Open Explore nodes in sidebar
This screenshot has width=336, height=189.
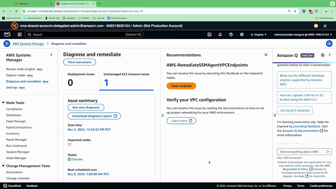(x=16, y=75)
